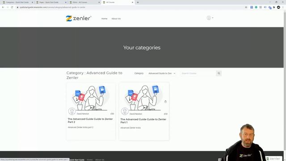Viewport: 286px width, 161px height.
Task: Click David Newton avatar on Part 1 card
Action: [x=125, y=111]
